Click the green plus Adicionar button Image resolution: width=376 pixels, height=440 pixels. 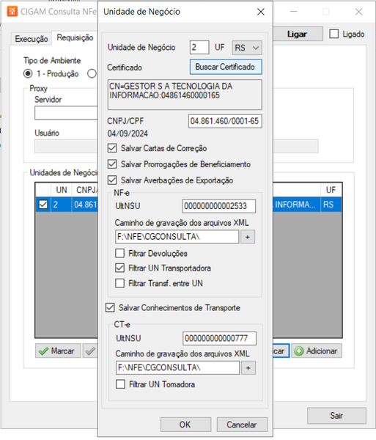click(x=317, y=351)
